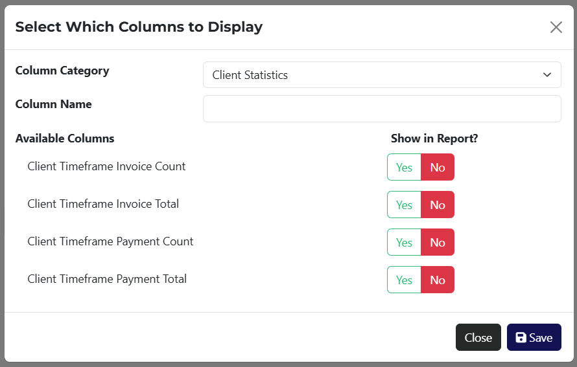Close dialog using the X icon
Image resolution: width=577 pixels, height=367 pixels.
(x=556, y=27)
